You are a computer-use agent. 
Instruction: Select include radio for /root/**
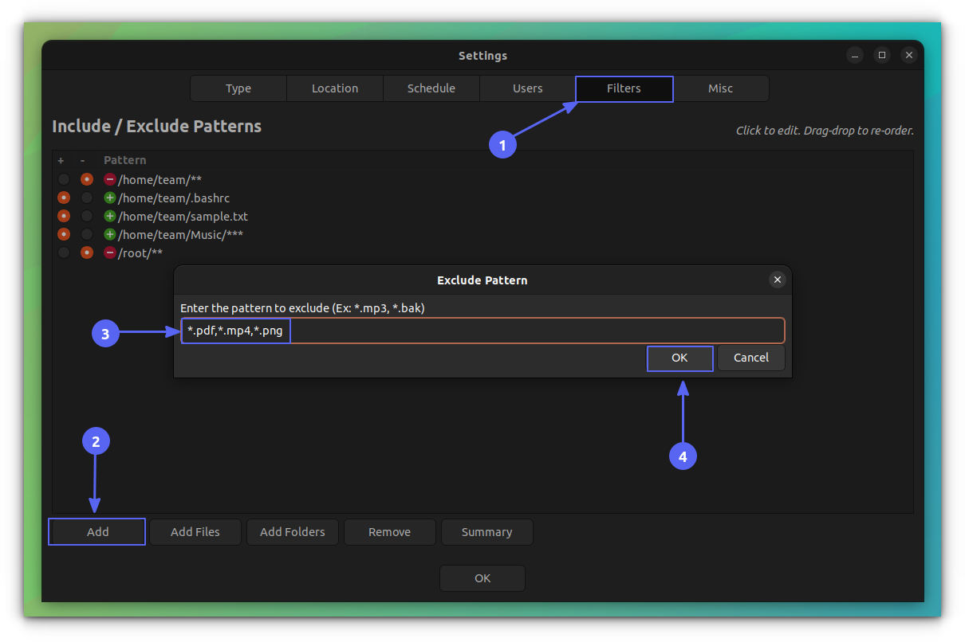(64, 252)
